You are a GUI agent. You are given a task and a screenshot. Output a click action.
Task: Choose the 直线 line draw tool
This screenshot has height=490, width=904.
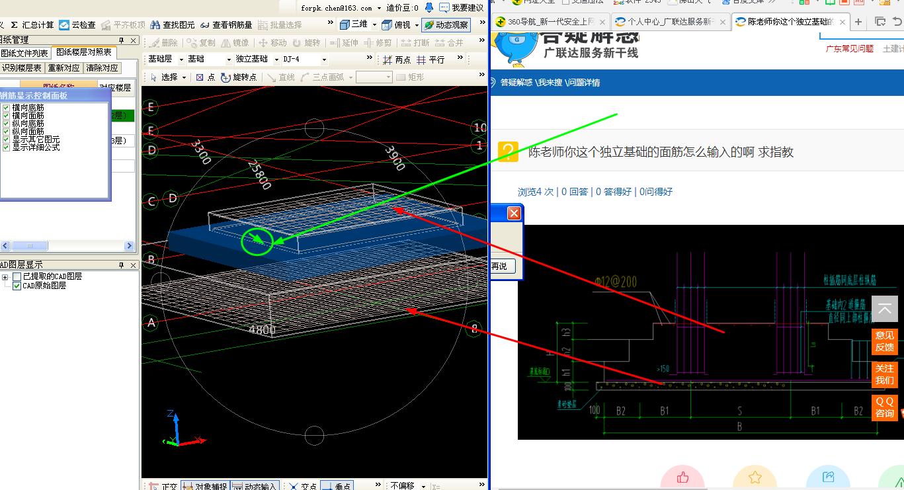pos(281,77)
